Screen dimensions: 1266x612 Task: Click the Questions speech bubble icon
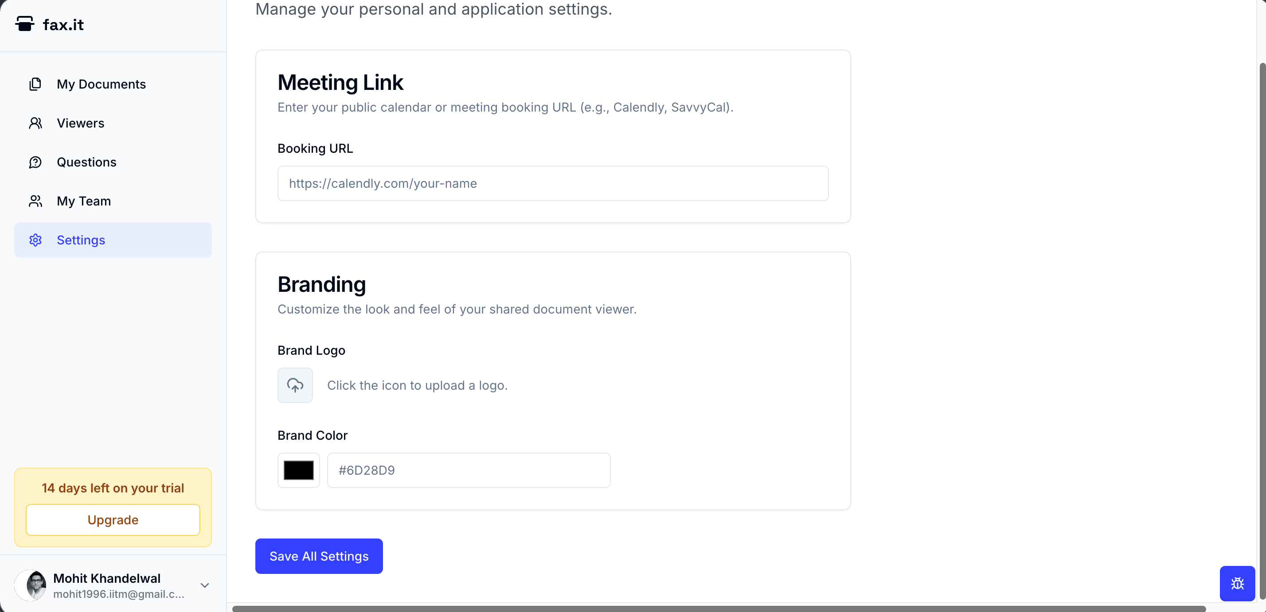click(x=35, y=162)
